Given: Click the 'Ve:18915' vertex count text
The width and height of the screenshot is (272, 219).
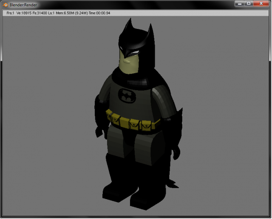Looking at the screenshot, I should point(24,13).
